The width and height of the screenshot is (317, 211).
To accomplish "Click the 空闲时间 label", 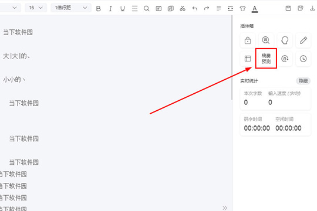I will tap(284, 119).
